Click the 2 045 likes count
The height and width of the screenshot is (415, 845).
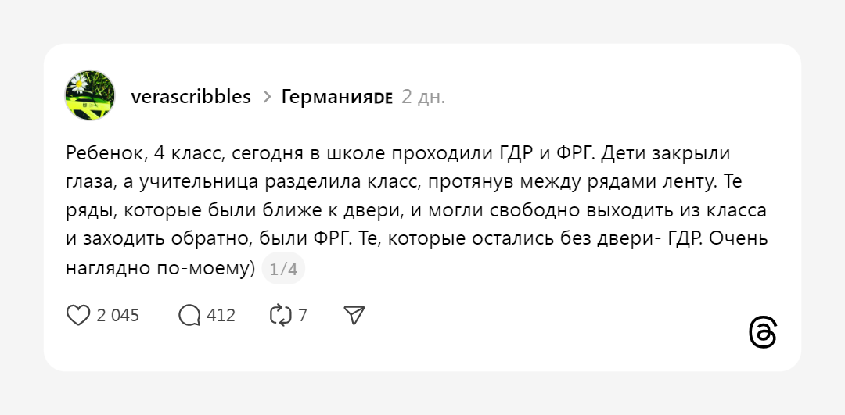click(117, 316)
